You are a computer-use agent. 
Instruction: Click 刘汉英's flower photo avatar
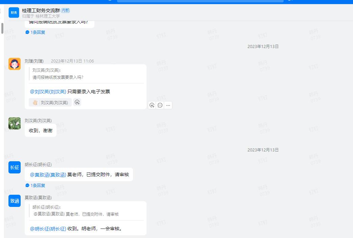coord(15,123)
